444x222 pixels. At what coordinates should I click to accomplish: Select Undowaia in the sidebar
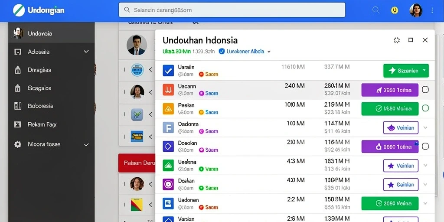[51, 33]
